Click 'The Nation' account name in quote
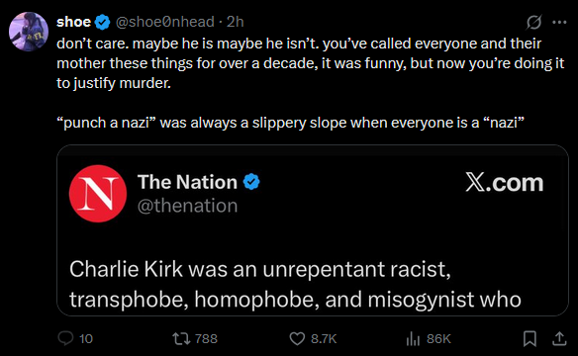Viewport: 578px width, 356px height. click(187, 182)
